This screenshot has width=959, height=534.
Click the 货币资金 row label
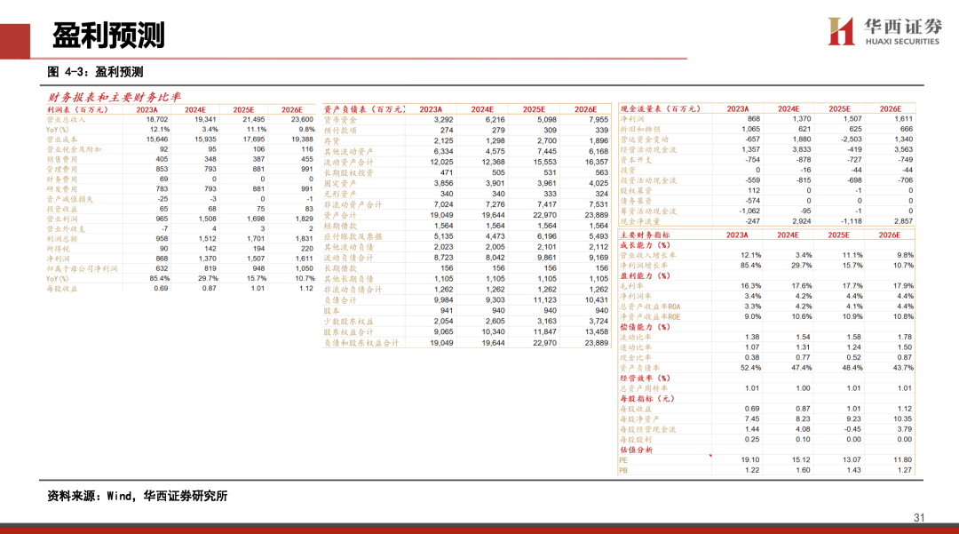338,119
